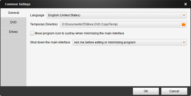Image resolution: width=191 pixels, height=96 pixels.
Task: Toggle the 'Move program icon to systray' label text
Action: [79, 33]
